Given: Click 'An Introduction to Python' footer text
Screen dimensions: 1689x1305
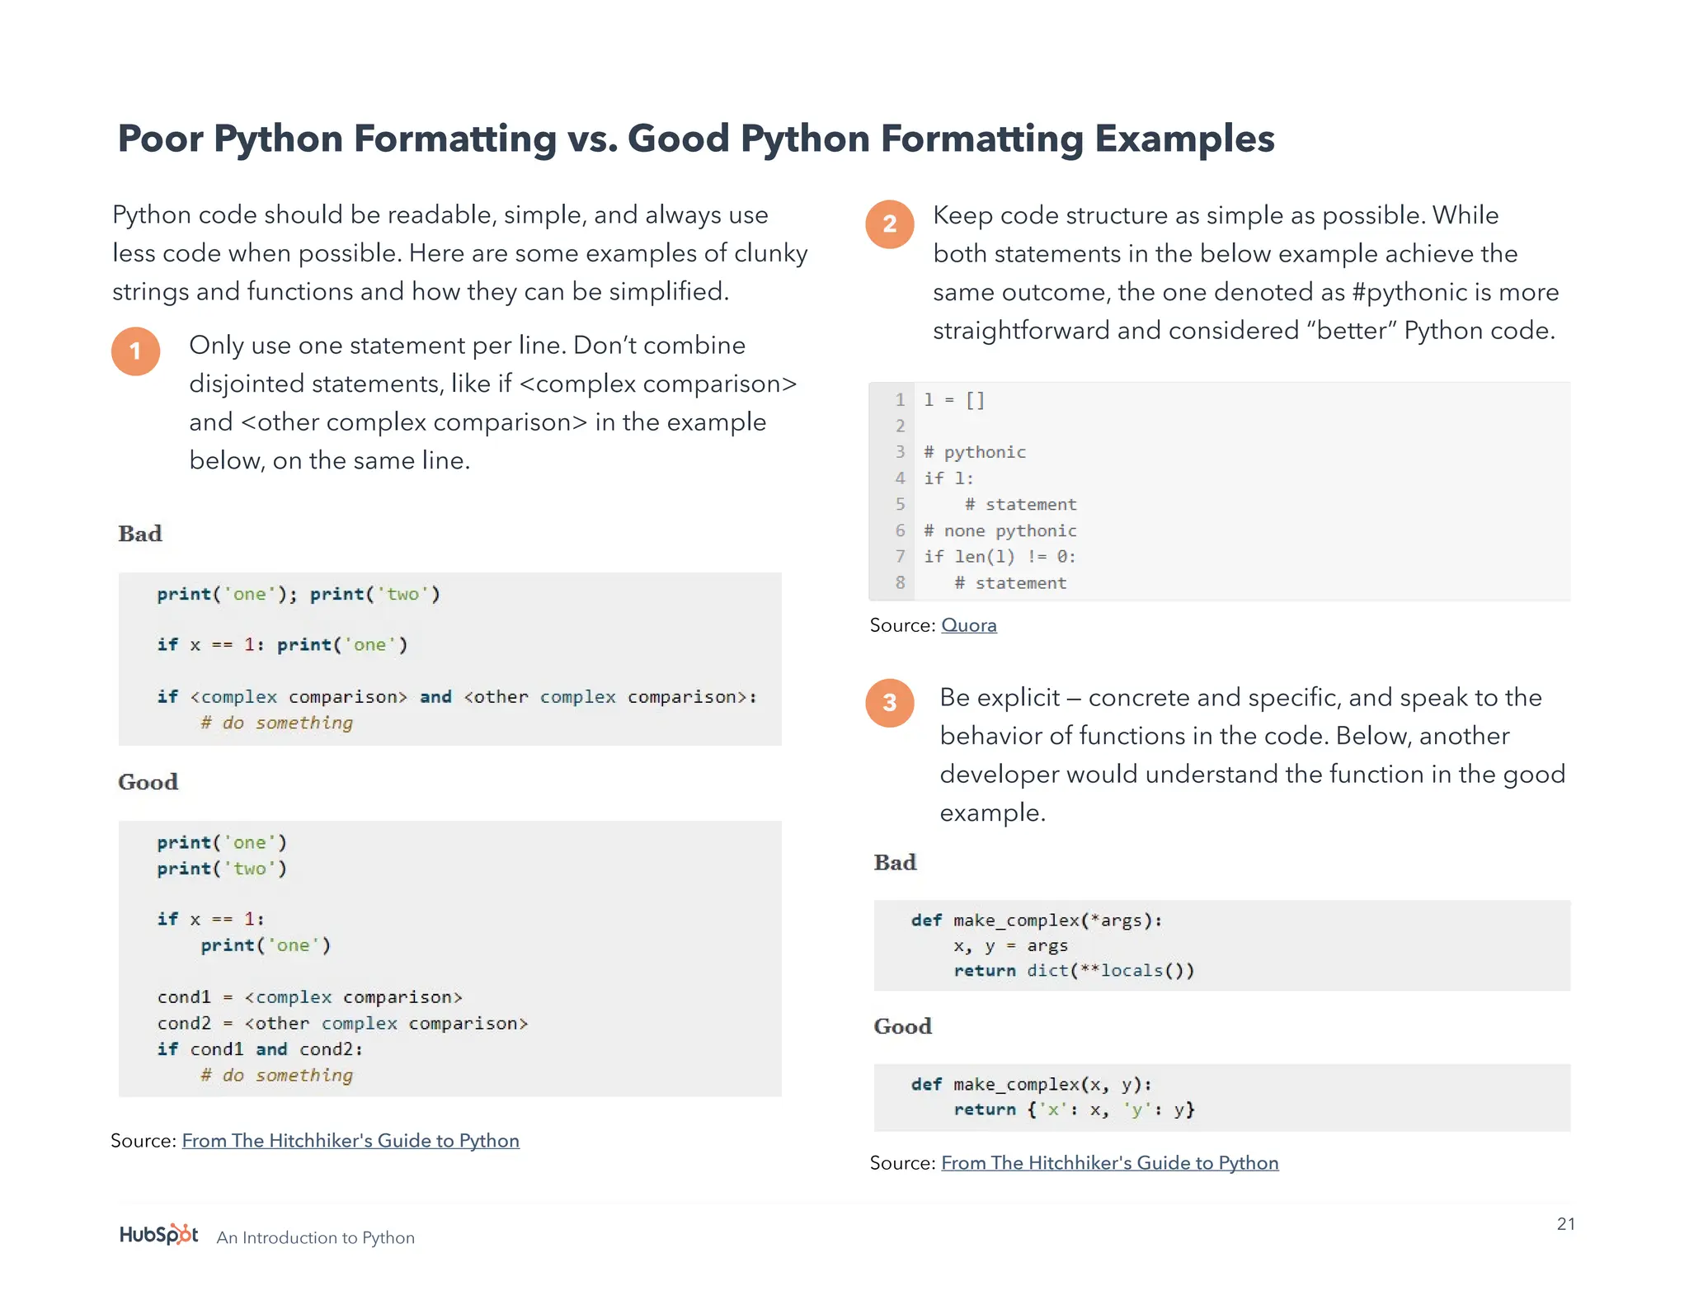Looking at the screenshot, I should (315, 1237).
